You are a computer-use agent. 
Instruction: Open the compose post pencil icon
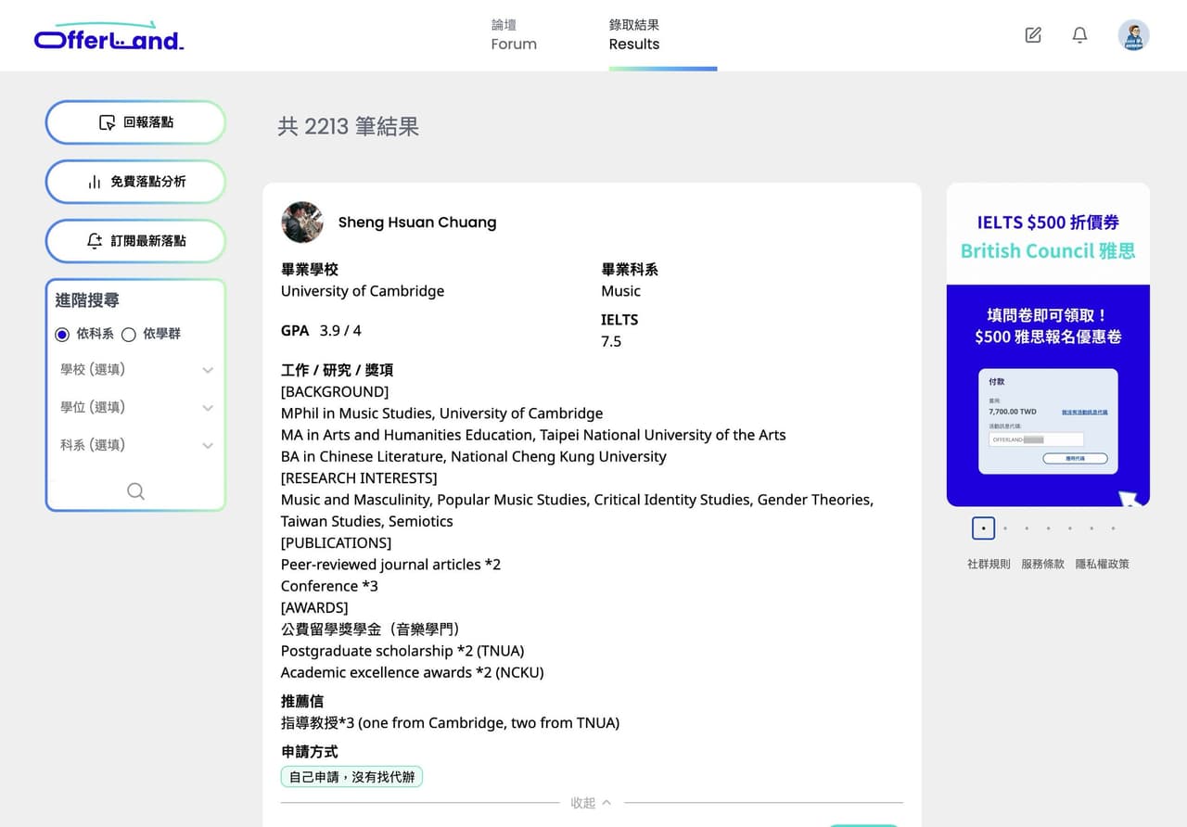[x=1033, y=35]
